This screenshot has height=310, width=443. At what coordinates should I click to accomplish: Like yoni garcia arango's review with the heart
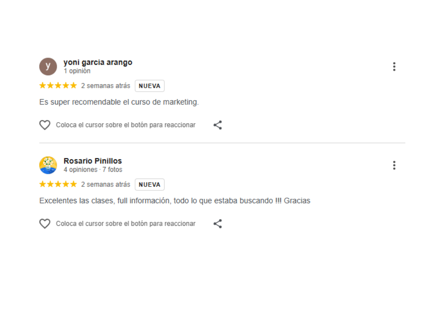45,125
